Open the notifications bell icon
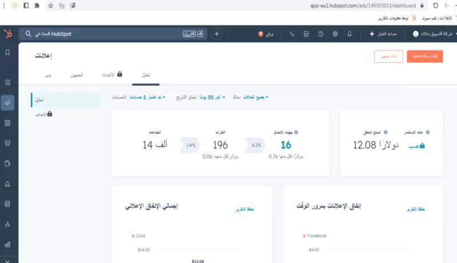 tap(350, 34)
